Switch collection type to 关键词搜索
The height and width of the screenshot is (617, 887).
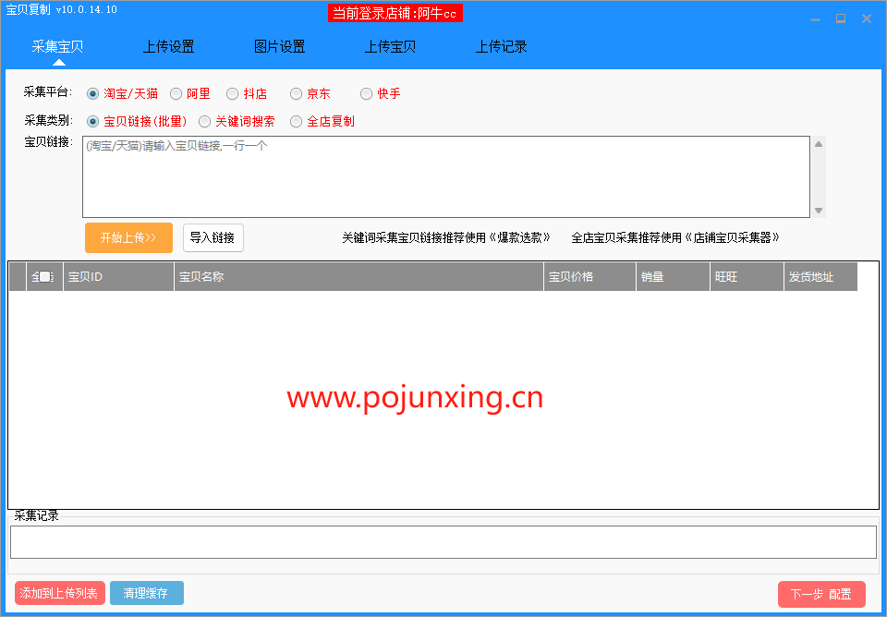[x=205, y=122]
